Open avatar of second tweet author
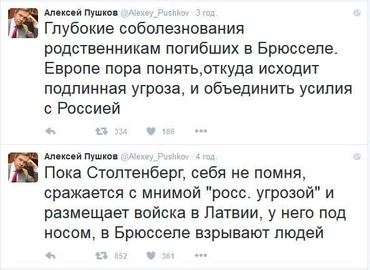The image size is (370, 270). coord(23,167)
